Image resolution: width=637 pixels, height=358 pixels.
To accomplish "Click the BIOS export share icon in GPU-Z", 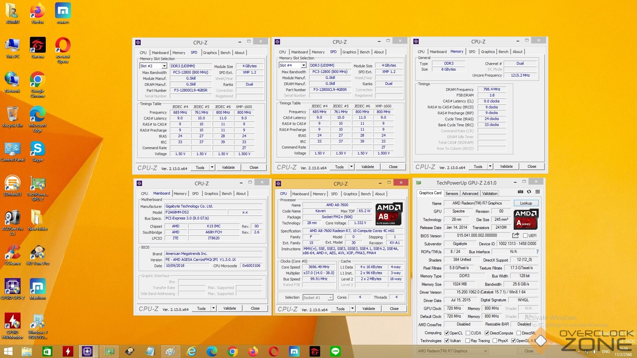I will click(516, 235).
